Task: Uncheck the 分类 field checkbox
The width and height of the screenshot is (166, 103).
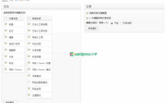Action: coord(6,56)
